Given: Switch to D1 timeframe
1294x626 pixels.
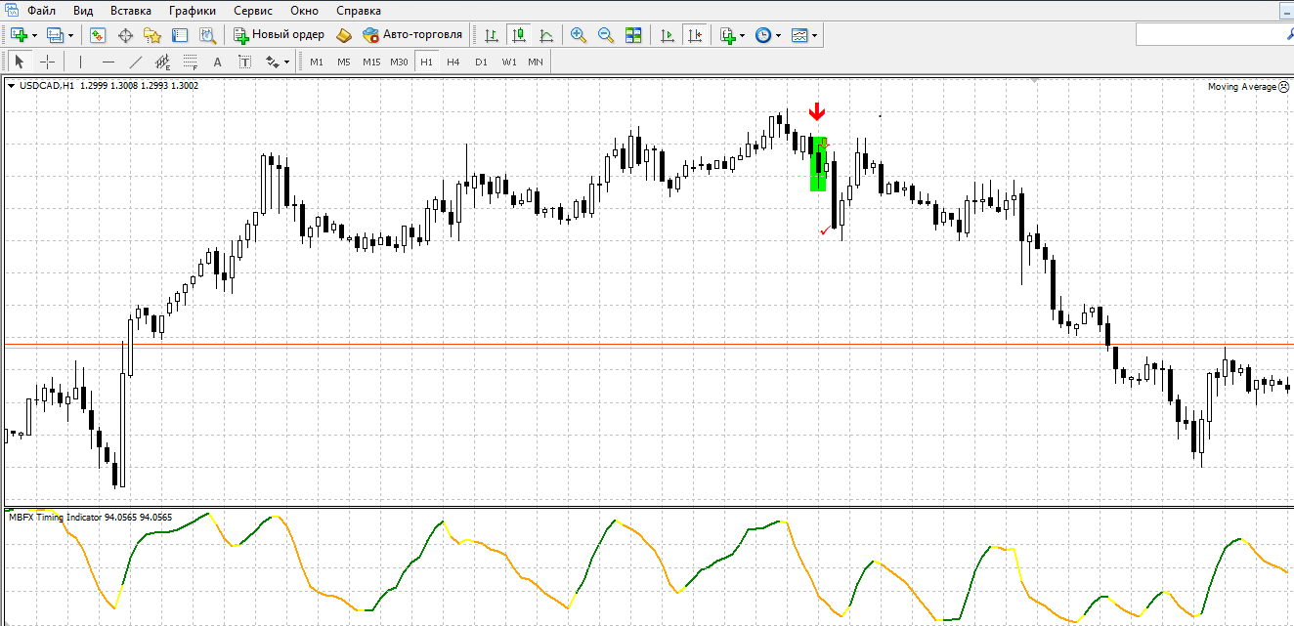Looking at the screenshot, I should (481, 62).
